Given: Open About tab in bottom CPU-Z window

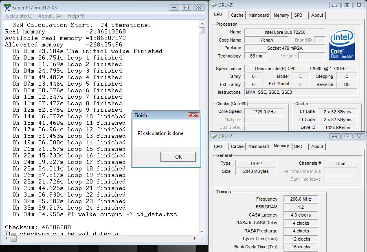Looking at the screenshot, I should point(317,146).
